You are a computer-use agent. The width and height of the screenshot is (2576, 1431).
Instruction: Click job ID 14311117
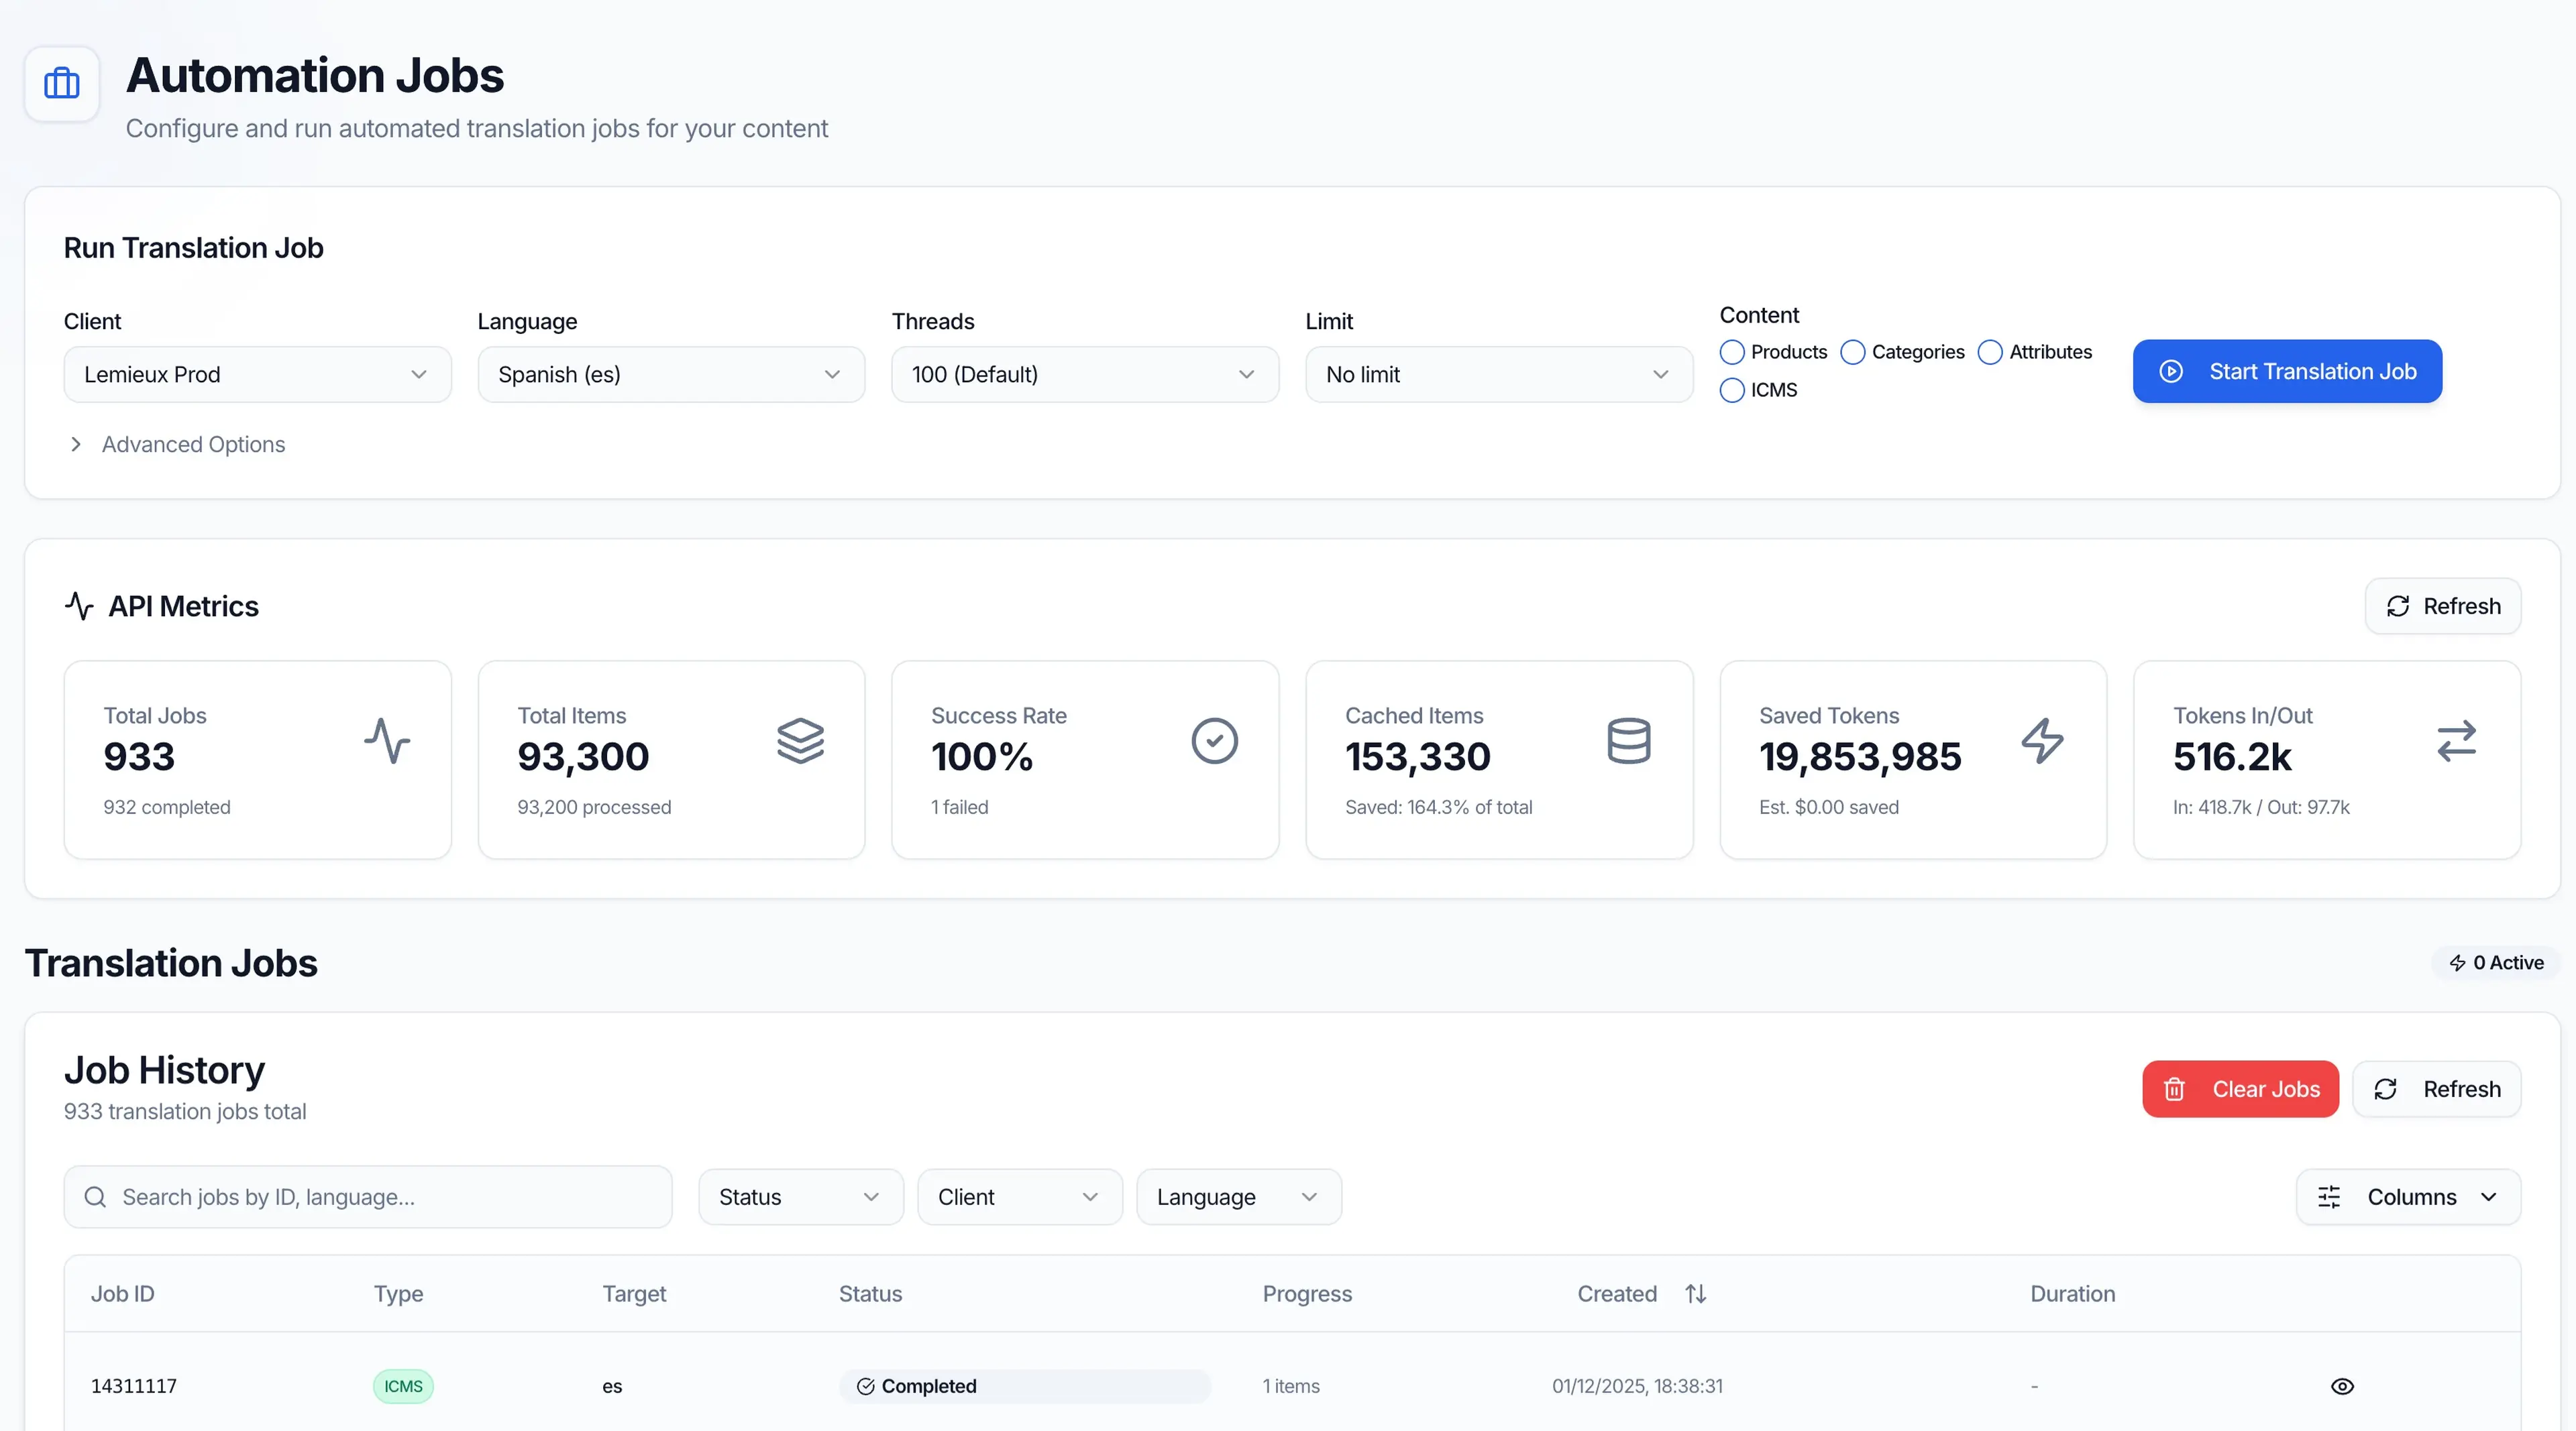[134, 1386]
